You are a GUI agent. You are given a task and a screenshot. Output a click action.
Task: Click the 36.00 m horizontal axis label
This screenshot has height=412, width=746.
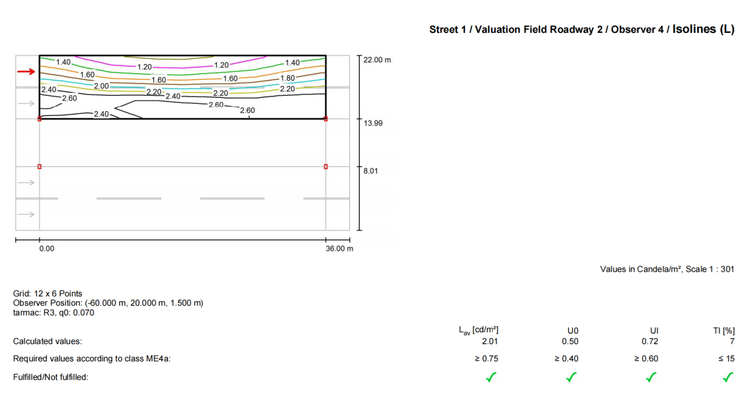[x=339, y=249]
